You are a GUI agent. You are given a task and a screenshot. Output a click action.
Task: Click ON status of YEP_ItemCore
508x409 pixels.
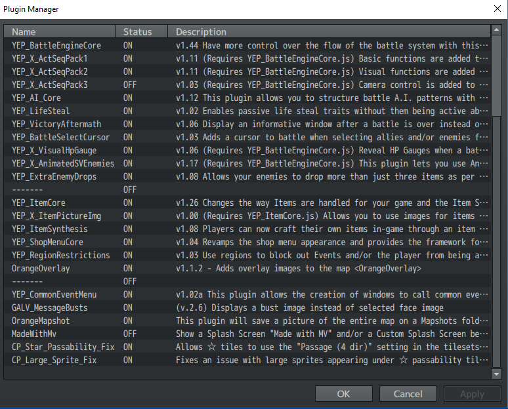127,203
